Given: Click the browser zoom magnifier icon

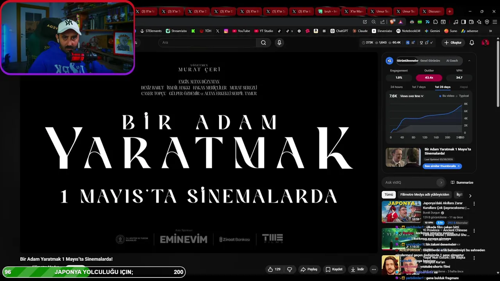Looking at the screenshot, I should 373,22.
